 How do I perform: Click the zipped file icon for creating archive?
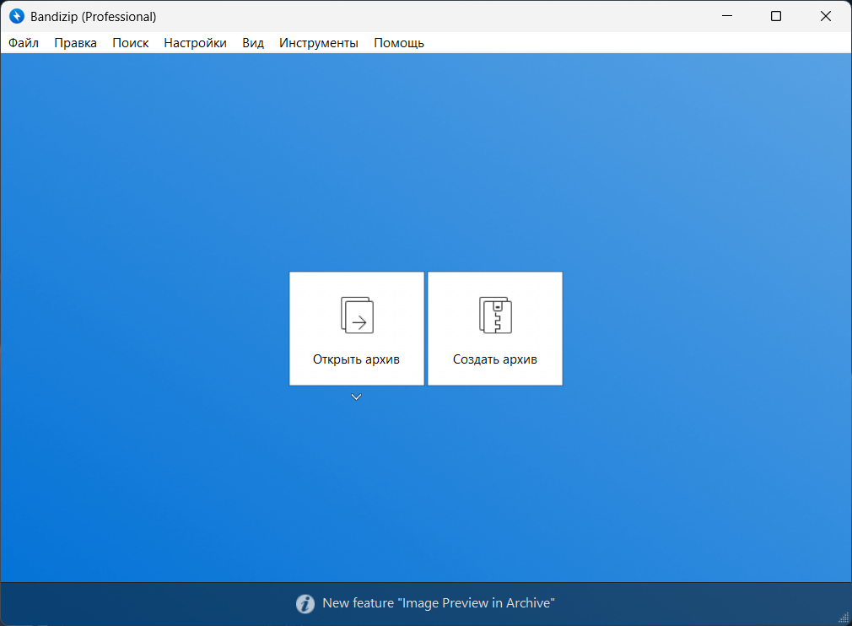point(495,315)
